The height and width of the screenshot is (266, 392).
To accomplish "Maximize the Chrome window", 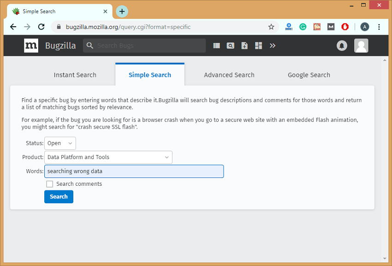I will [363, 5].
